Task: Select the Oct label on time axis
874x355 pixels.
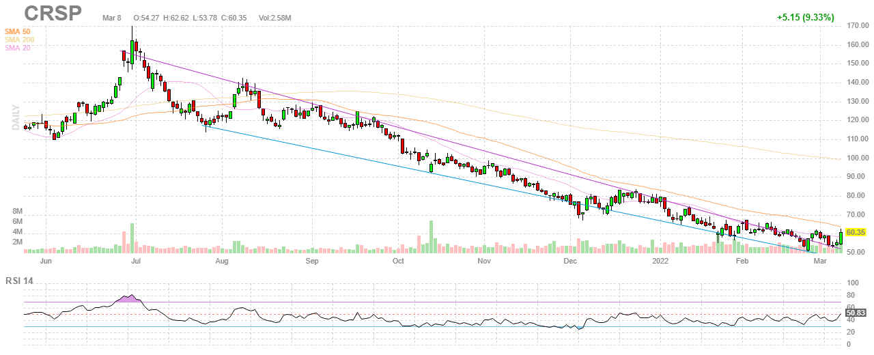Action: [x=398, y=261]
